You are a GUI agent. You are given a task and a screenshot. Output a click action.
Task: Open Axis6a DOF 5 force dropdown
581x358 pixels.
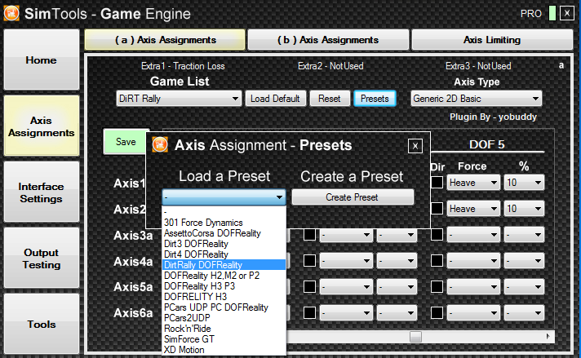[x=473, y=313]
